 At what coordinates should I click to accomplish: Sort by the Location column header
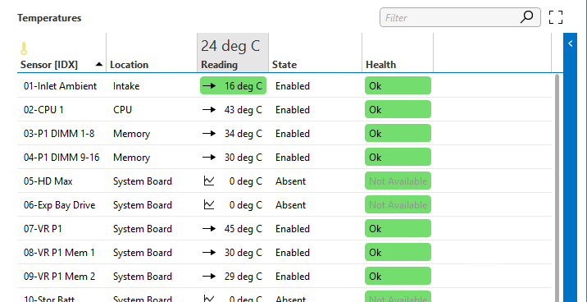130,65
